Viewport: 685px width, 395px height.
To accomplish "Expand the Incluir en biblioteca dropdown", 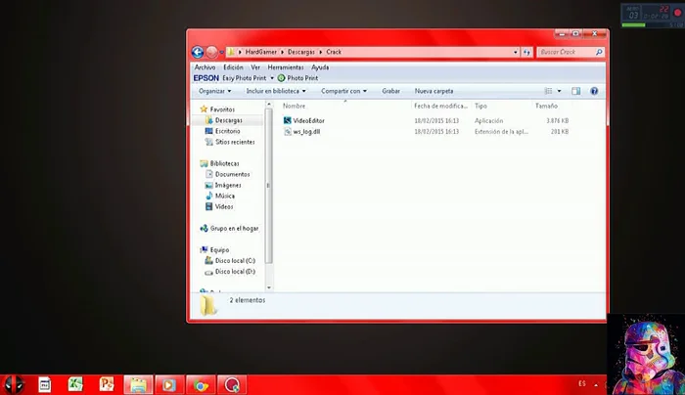I will click(x=278, y=91).
